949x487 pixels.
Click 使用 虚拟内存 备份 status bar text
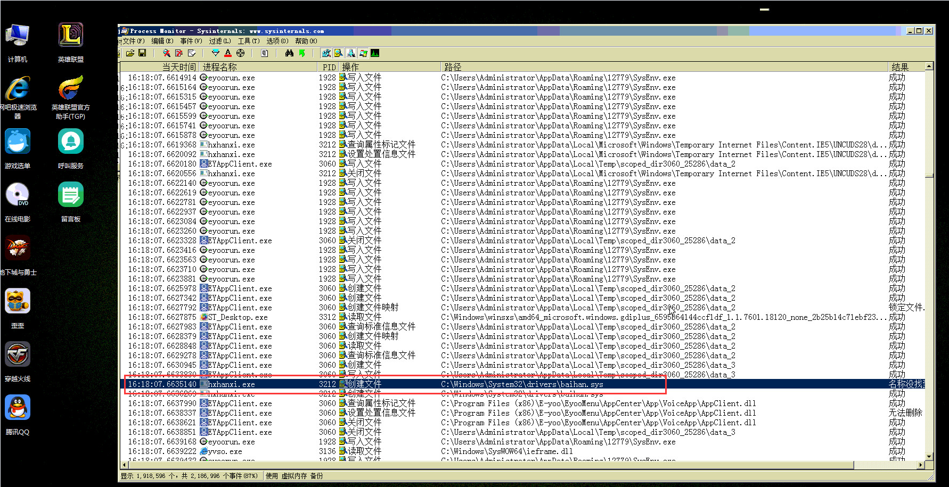(294, 476)
